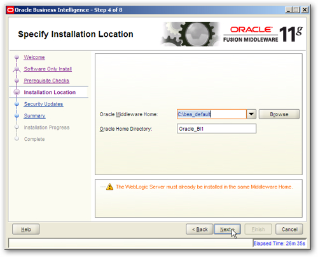Click the Welcome step node marker
Viewport: 318px width, 257px height.
17,57
